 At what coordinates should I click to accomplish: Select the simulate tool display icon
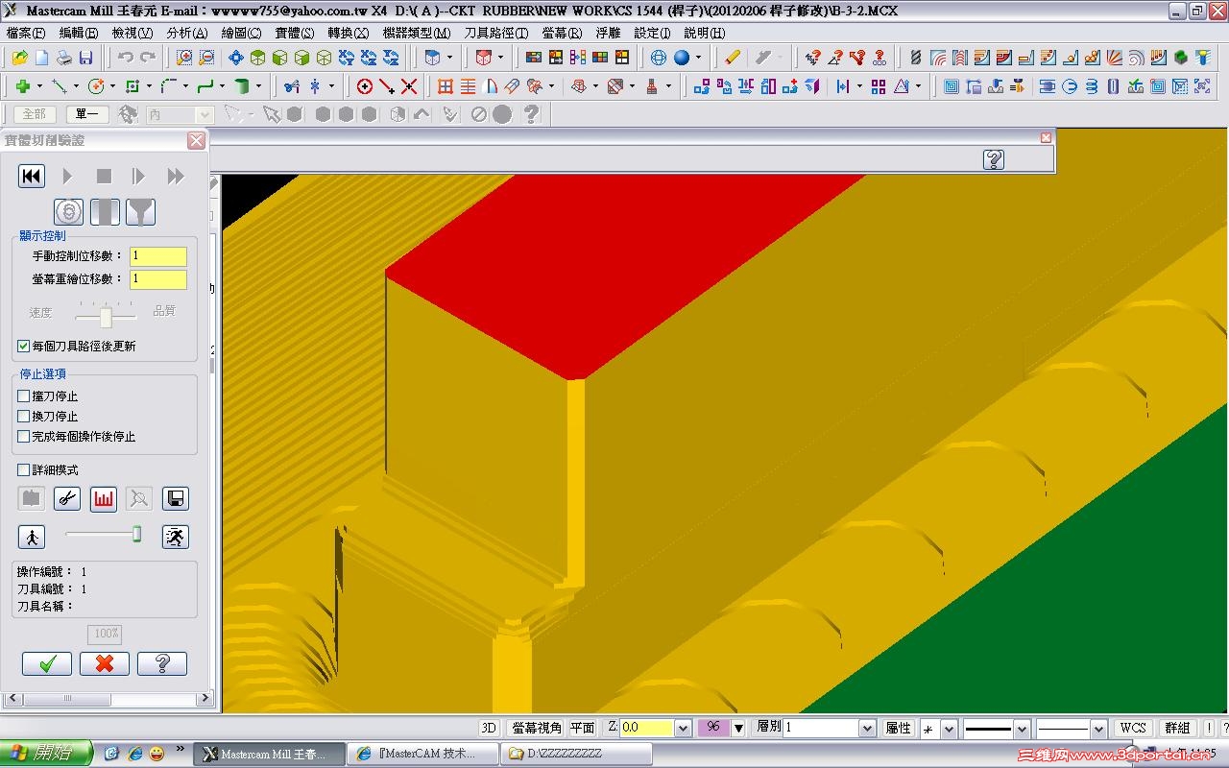point(105,211)
